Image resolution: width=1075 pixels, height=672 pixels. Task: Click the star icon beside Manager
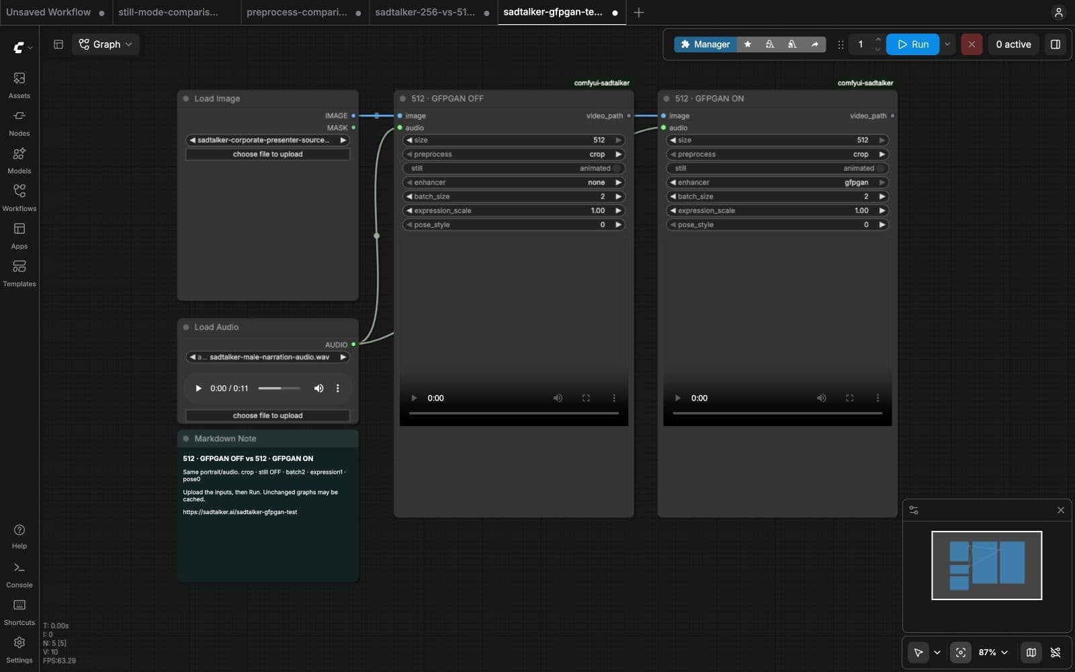747,44
